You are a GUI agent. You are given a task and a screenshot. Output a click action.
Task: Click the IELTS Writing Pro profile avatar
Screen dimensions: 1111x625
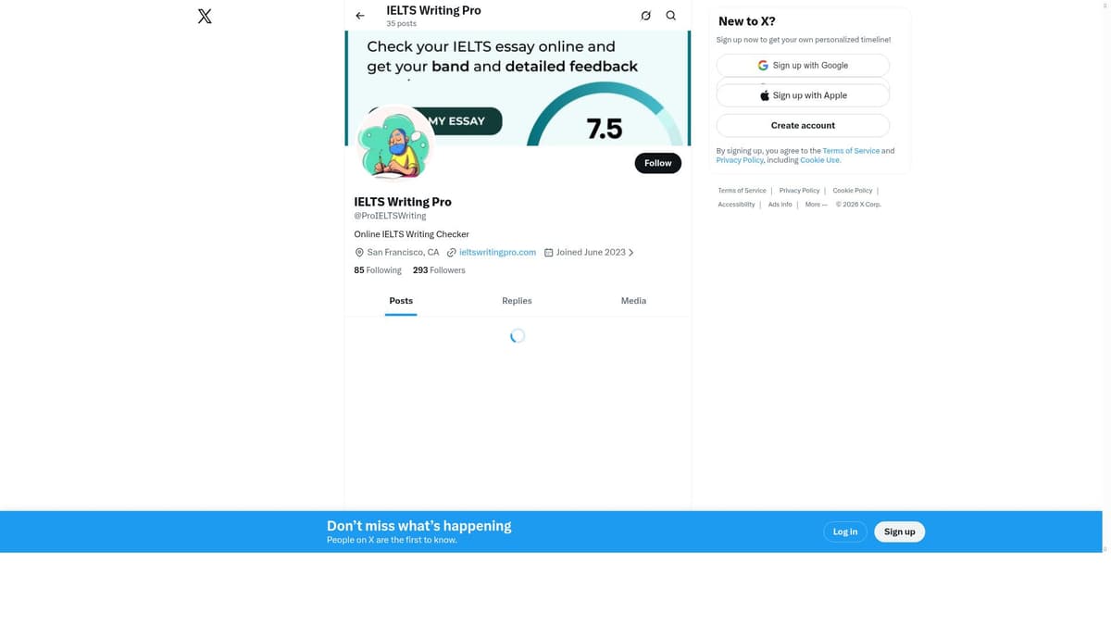395,144
